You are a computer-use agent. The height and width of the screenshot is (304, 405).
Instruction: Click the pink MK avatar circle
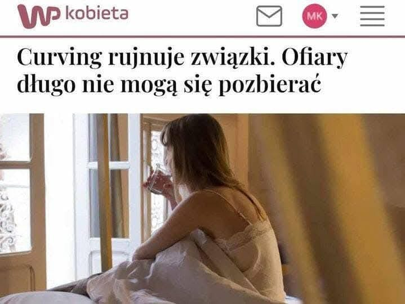(314, 16)
